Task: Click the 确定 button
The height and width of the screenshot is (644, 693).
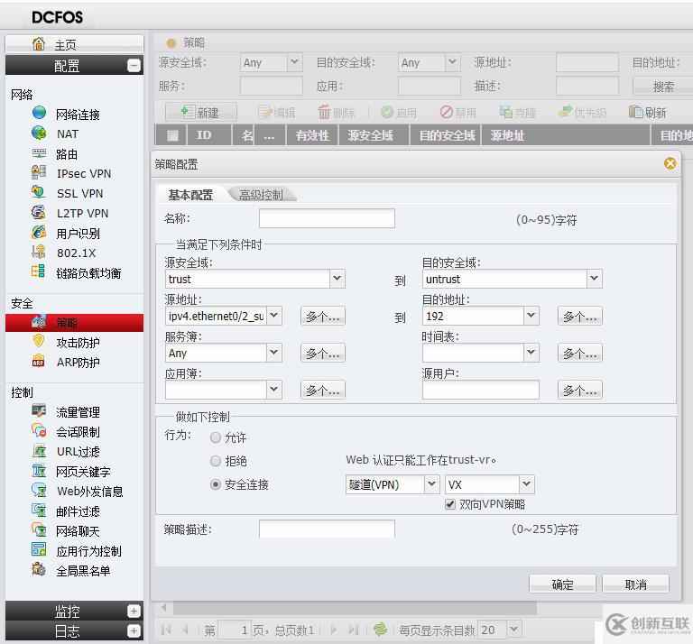Action: [x=562, y=584]
